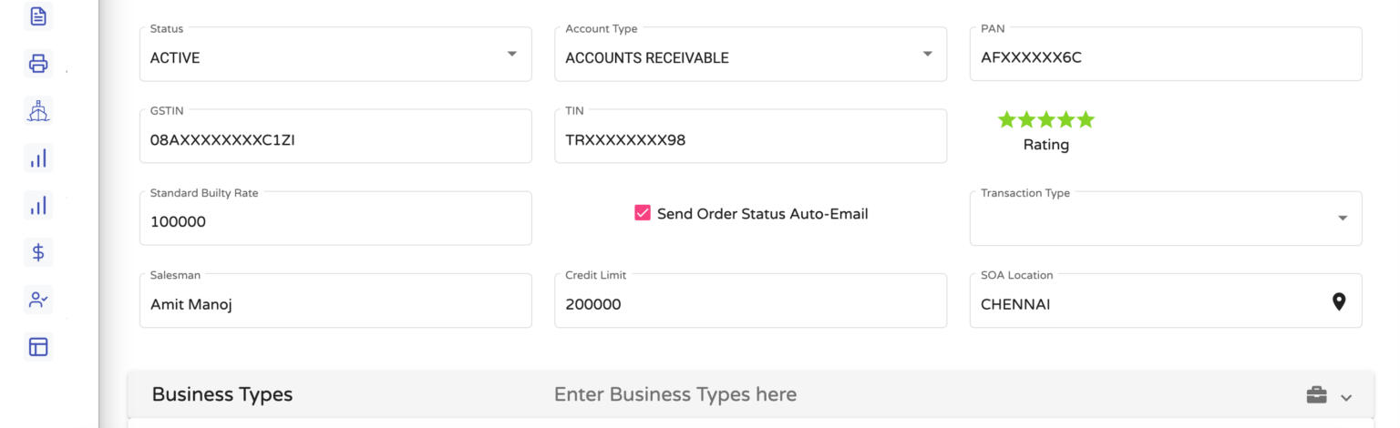This screenshot has height=428, width=1400.
Task: Click the Standard Builty Rate field
Action: (x=335, y=219)
